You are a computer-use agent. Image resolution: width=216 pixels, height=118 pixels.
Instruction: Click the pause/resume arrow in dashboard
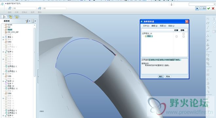coord(197,8)
